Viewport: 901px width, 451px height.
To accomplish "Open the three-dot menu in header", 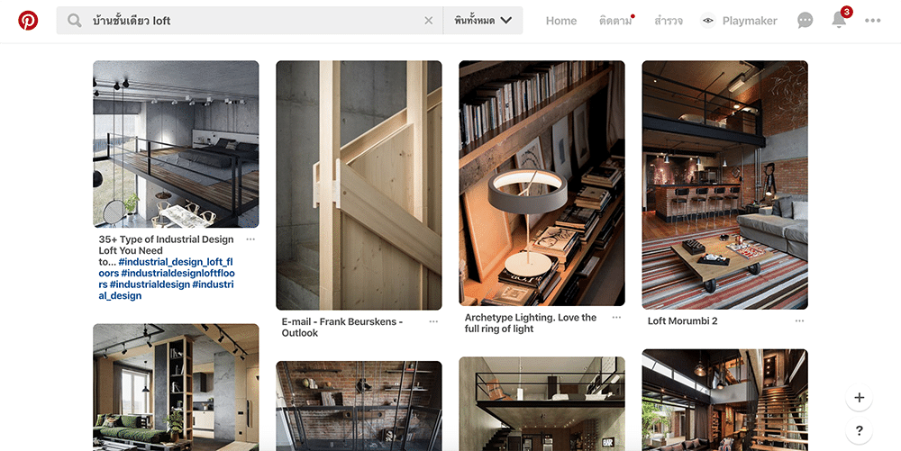I will click(872, 21).
